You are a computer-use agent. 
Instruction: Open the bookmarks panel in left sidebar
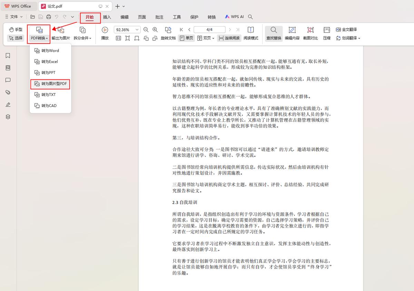tap(8, 55)
